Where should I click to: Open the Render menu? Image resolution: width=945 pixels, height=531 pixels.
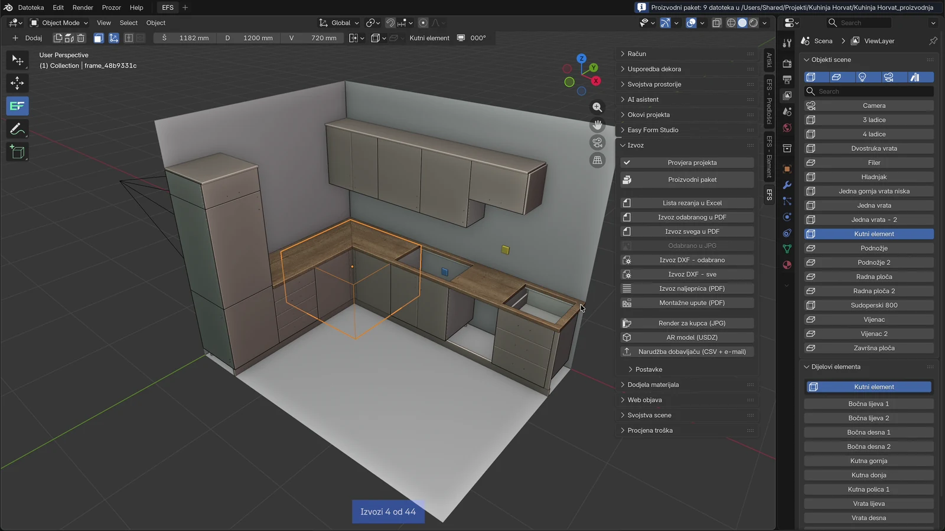click(x=83, y=8)
